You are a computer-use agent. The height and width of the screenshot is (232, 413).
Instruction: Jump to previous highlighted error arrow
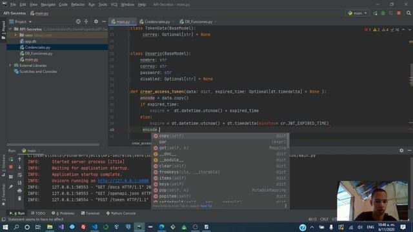[403, 30]
